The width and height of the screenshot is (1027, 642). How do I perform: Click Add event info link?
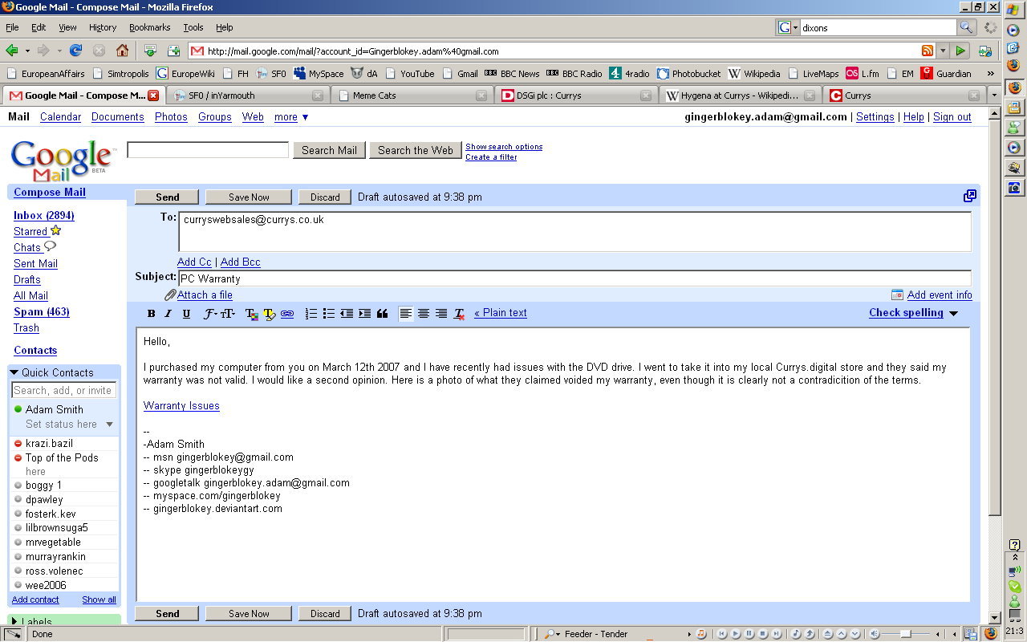tap(940, 295)
